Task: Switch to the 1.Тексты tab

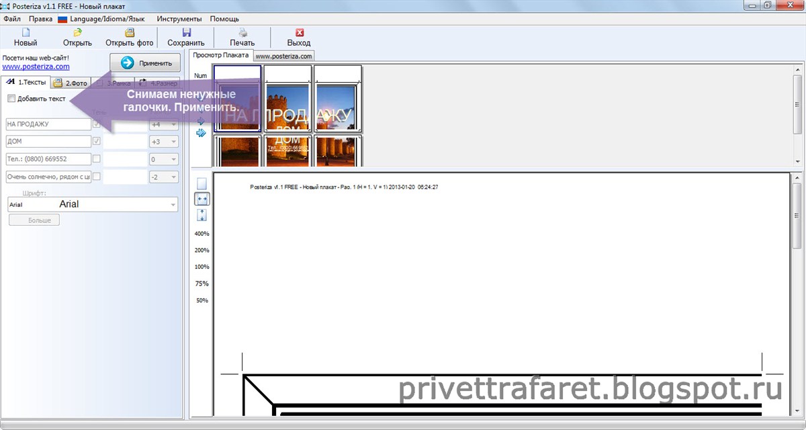Action: click(x=26, y=83)
